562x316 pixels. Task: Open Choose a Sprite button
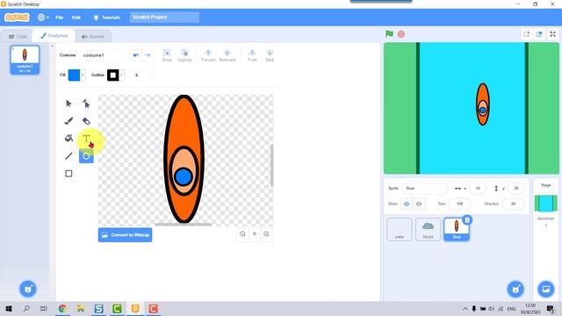515,289
